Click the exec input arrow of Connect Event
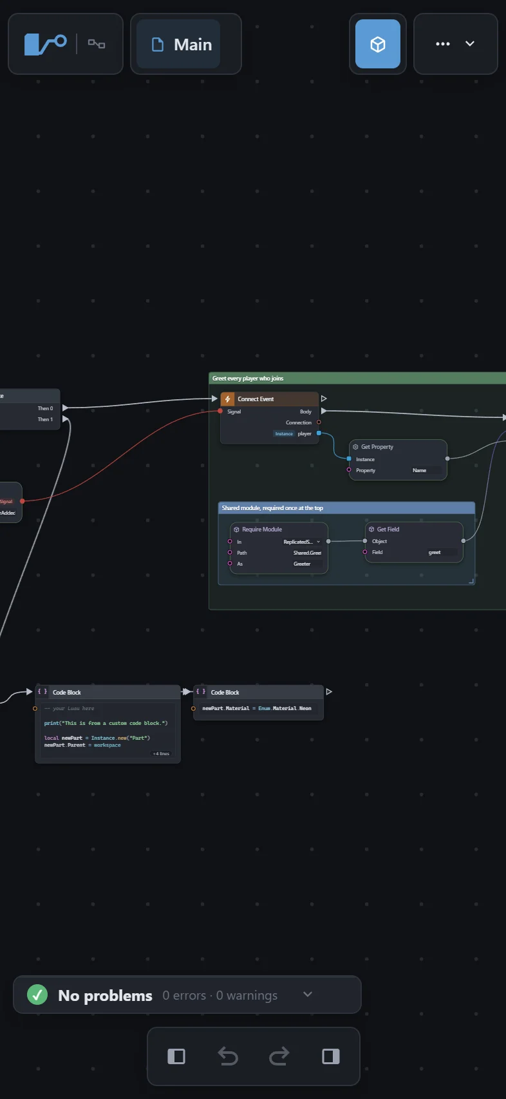The image size is (506, 1099). tap(215, 399)
